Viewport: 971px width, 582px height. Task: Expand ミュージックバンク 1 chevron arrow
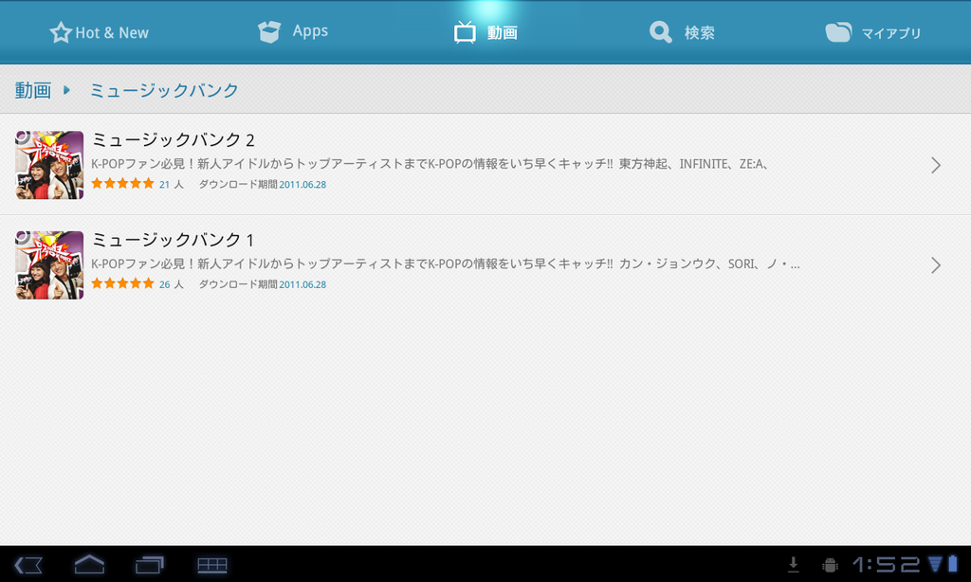pos(936,265)
